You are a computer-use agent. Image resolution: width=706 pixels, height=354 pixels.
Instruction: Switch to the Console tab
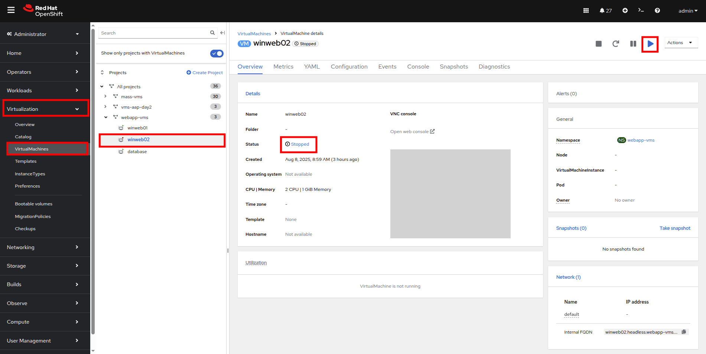click(418, 67)
